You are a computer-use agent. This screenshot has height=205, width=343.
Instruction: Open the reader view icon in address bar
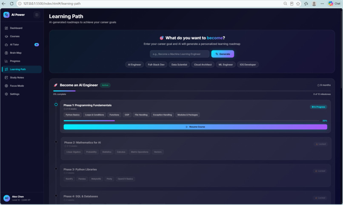point(292,3)
